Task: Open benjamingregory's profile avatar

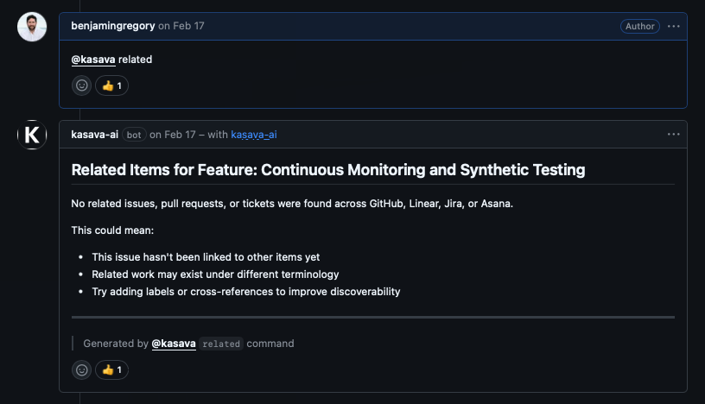Action: (32, 27)
